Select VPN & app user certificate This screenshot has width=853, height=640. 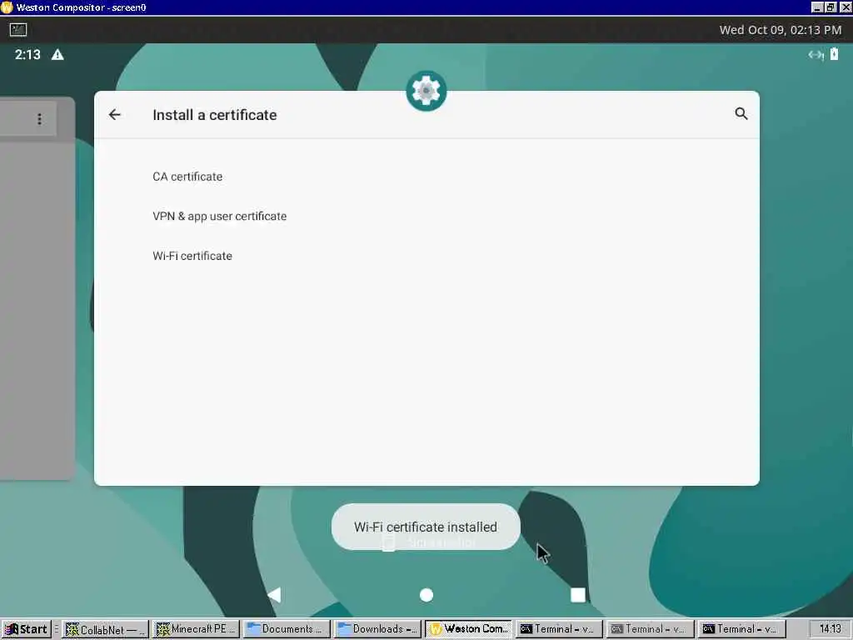219,216
